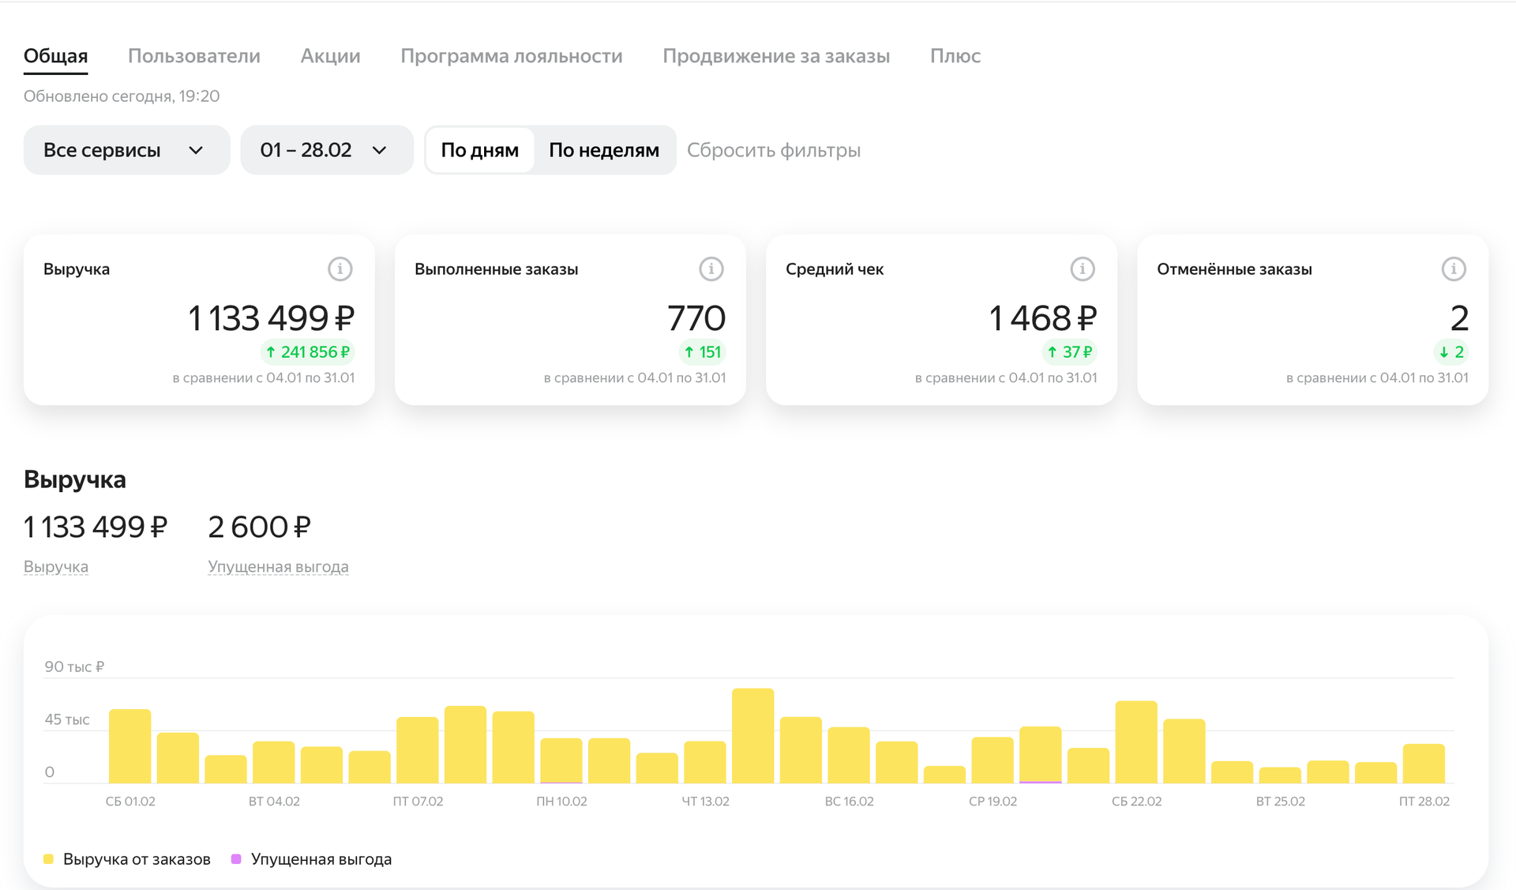
Task: Click the underlined Выручка label below the total
Action: click(x=56, y=566)
